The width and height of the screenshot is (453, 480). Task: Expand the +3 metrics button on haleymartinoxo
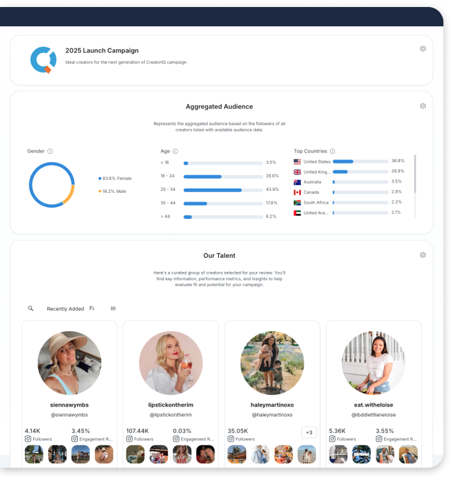[x=309, y=432]
